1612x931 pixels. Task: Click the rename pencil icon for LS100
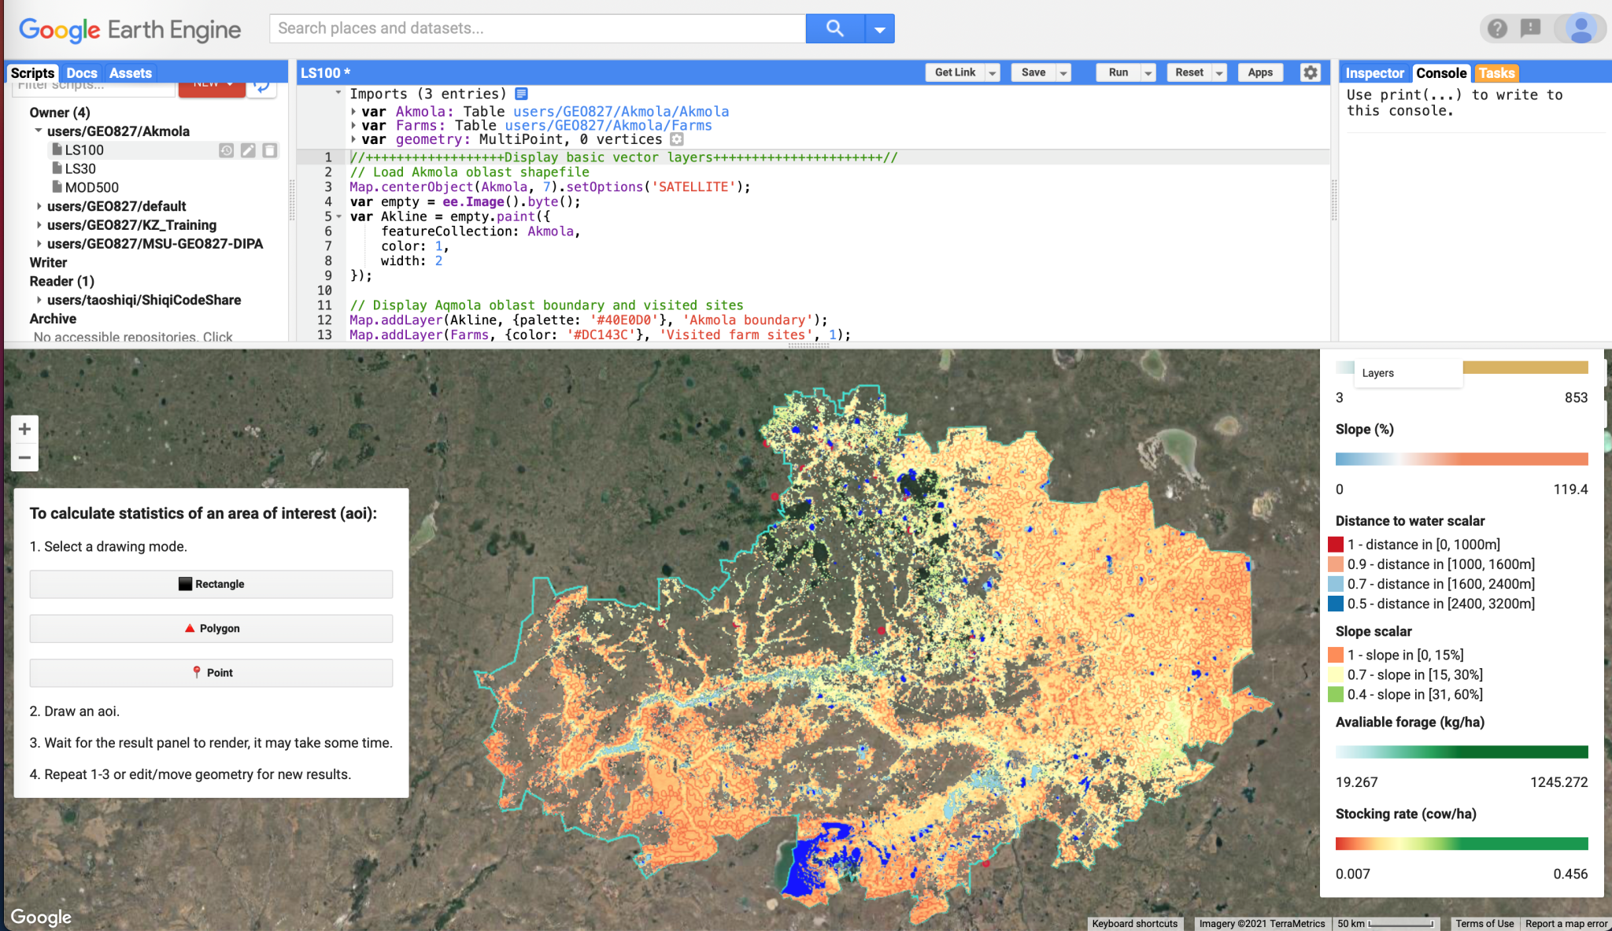tap(248, 150)
